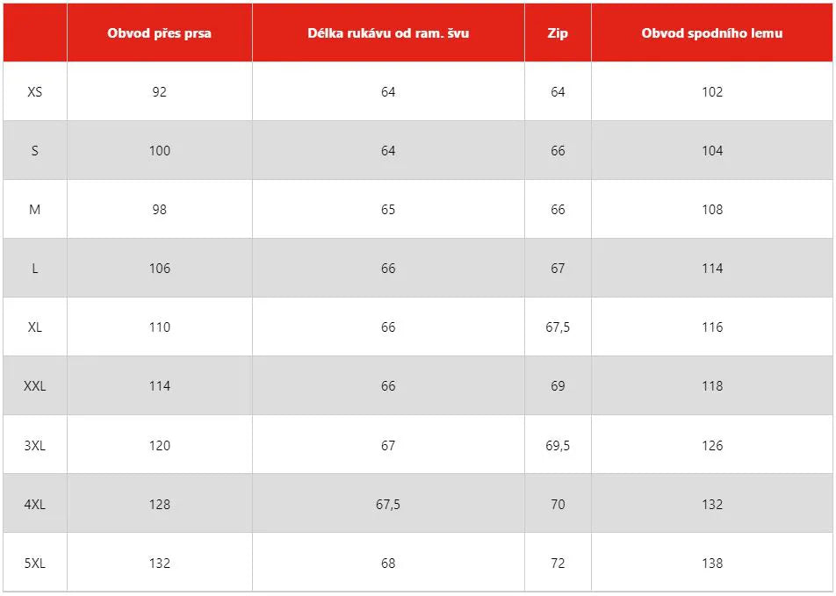The height and width of the screenshot is (596, 836).
Task: Click the zip value 72 for 5XL
Action: pyautogui.click(x=558, y=563)
